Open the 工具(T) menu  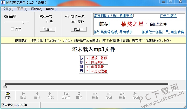(x=22, y=9)
